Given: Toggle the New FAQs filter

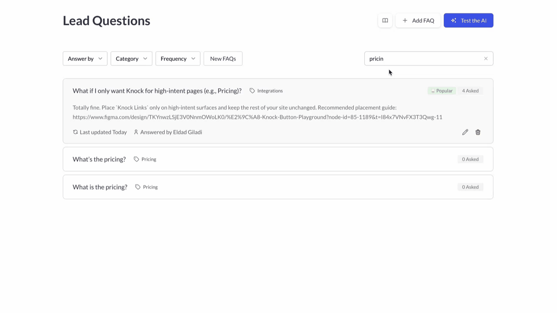Looking at the screenshot, I should point(223,59).
